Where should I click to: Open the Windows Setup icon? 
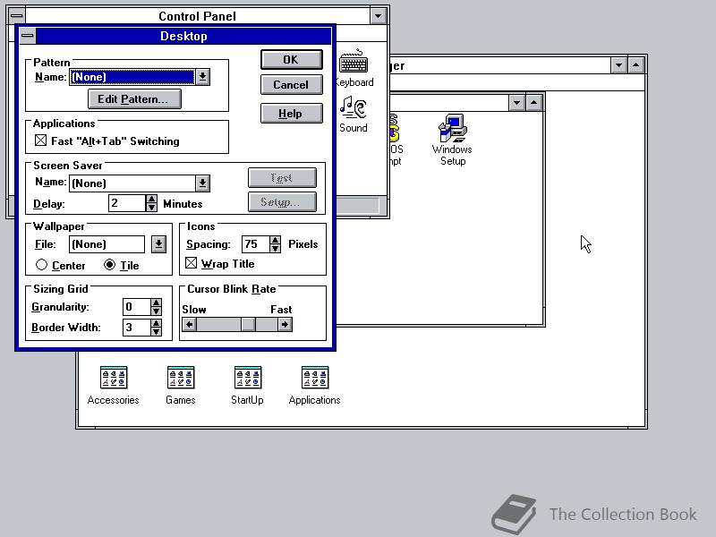coord(452,140)
